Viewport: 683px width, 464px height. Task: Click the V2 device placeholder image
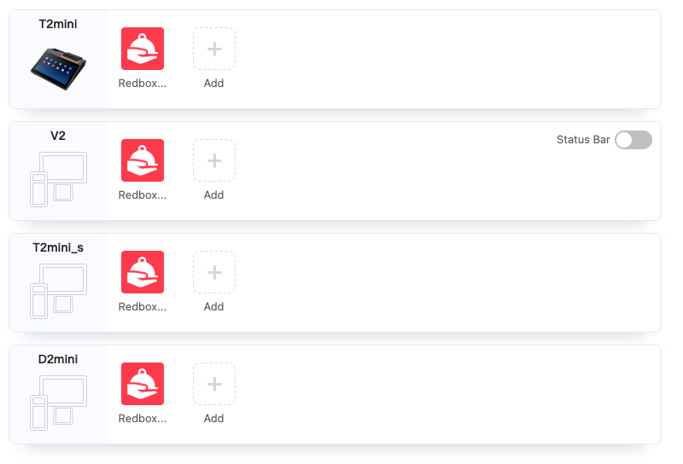click(x=58, y=177)
